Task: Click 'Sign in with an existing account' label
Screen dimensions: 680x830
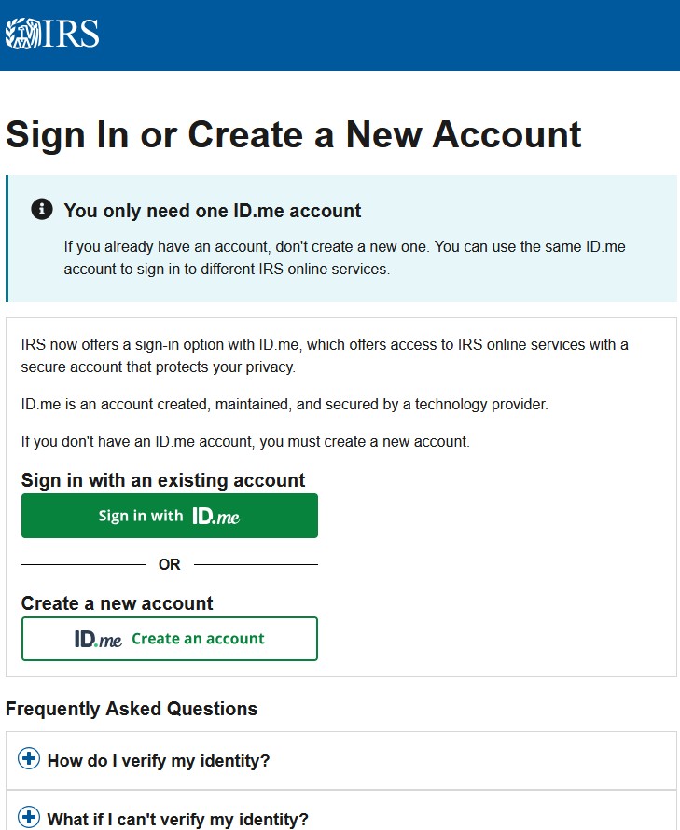Action: pos(163,480)
